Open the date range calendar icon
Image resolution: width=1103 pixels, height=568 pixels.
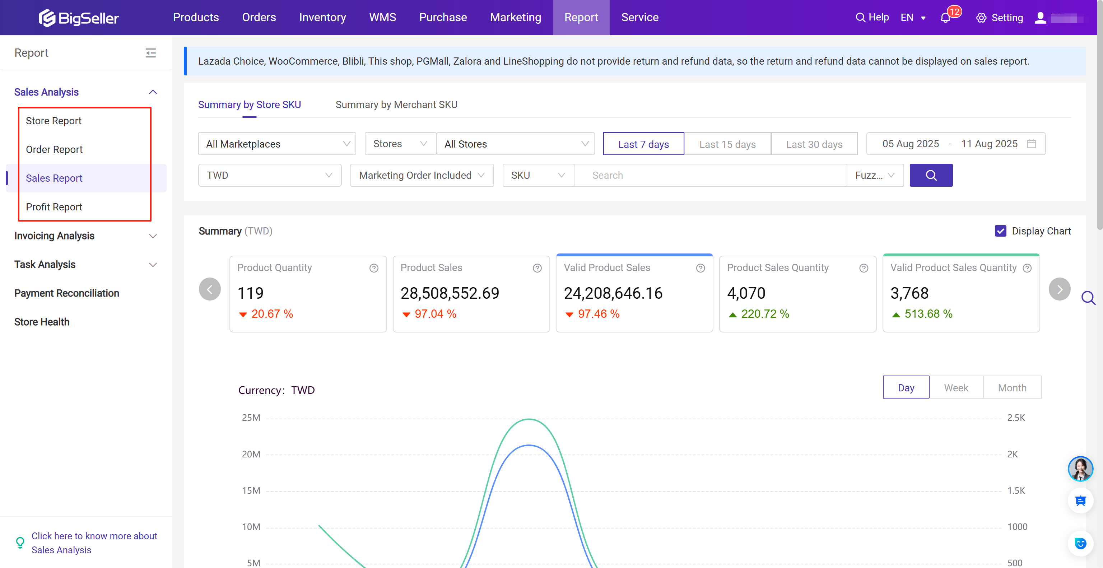(x=1031, y=144)
